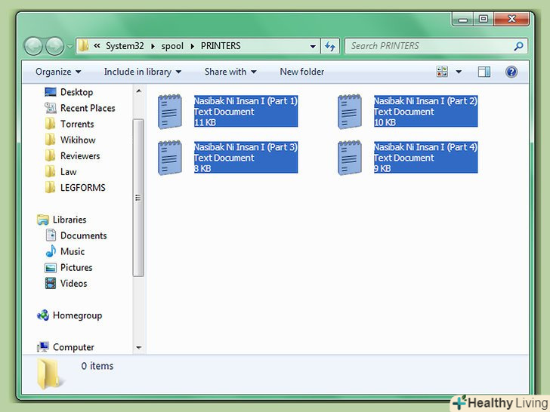The image size is (550, 412).
Task: Open view options dropdown arrow
Action: tap(459, 72)
